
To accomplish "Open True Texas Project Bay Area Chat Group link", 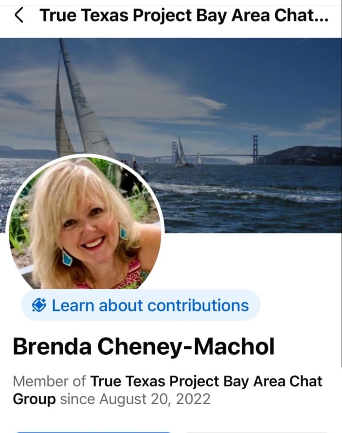I will pos(168,390).
